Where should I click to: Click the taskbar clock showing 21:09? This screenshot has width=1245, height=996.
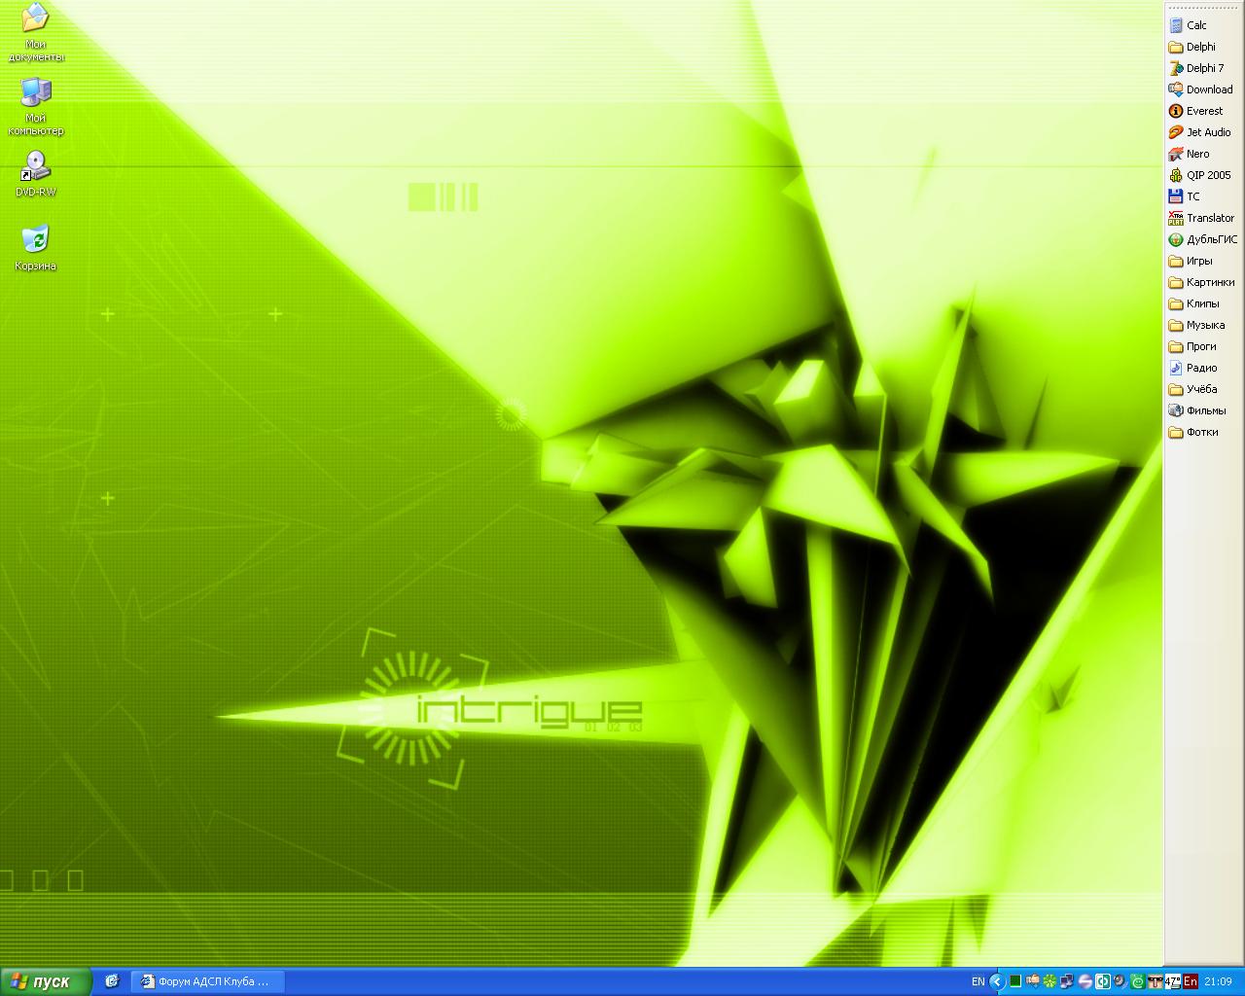coord(1218,981)
